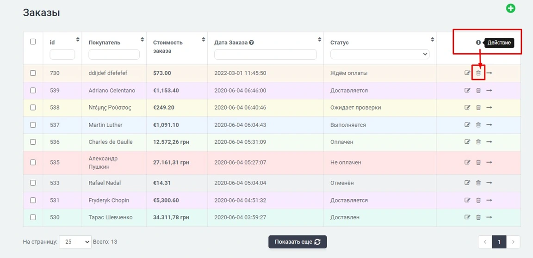Click help icon next to Дата Заказа
Viewport: 533px width, 258px height.
click(252, 43)
